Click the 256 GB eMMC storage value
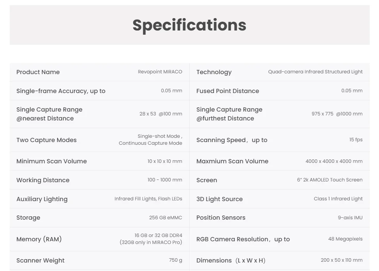This screenshot has width=379, height=271. [165, 218]
